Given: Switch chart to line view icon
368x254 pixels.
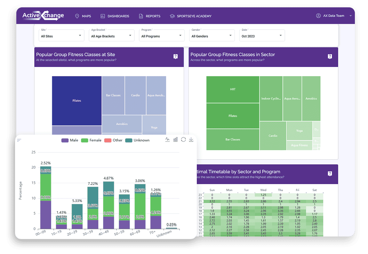Looking at the screenshot, I should (x=167, y=139).
